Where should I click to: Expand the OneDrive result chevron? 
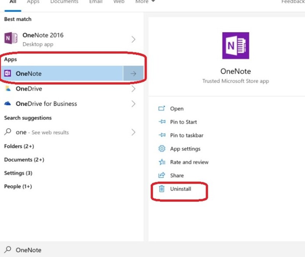click(x=133, y=89)
